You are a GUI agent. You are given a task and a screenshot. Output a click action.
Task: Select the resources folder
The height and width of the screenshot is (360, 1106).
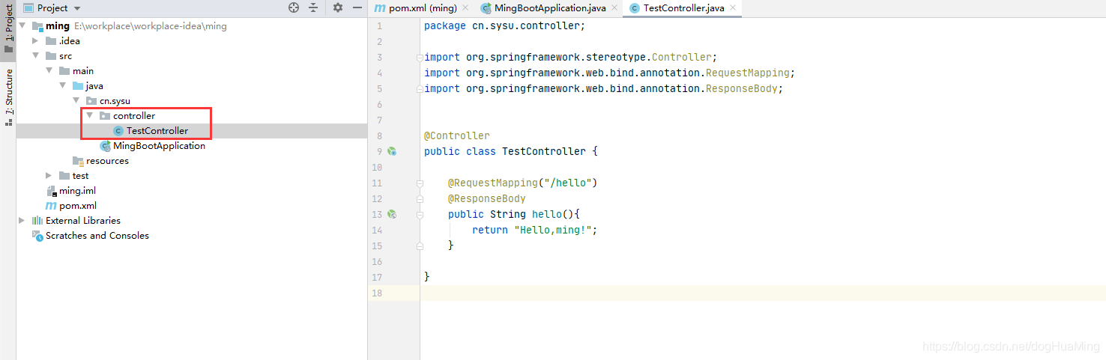pos(107,161)
